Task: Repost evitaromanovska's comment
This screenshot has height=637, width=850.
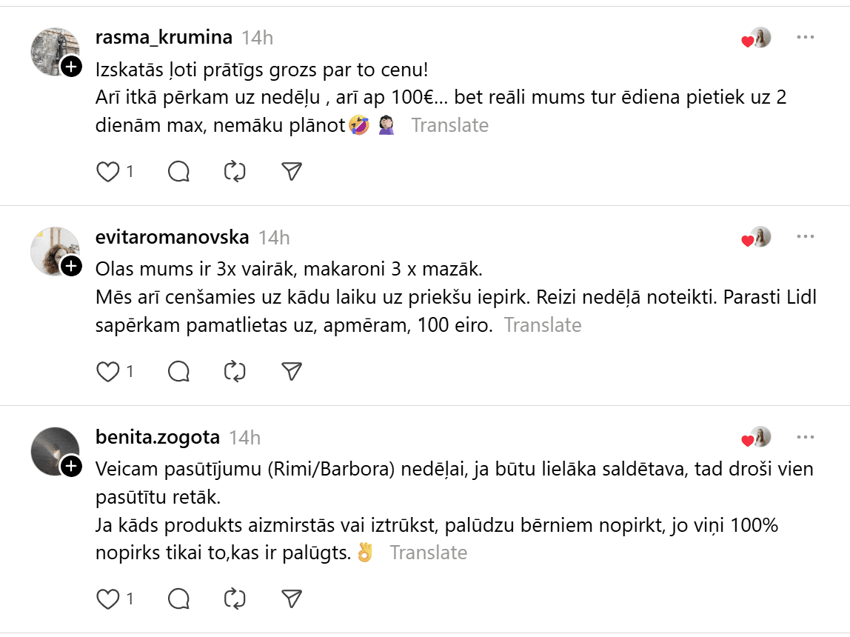Action: coord(235,371)
